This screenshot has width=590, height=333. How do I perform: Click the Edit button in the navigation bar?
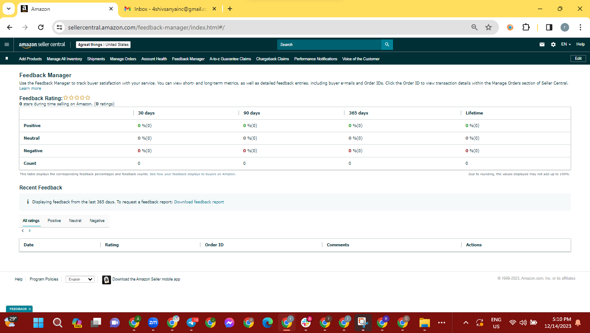click(x=578, y=59)
